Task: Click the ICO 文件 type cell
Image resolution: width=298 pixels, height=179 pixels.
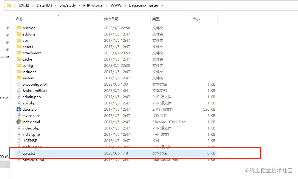Action: click(x=160, y=115)
